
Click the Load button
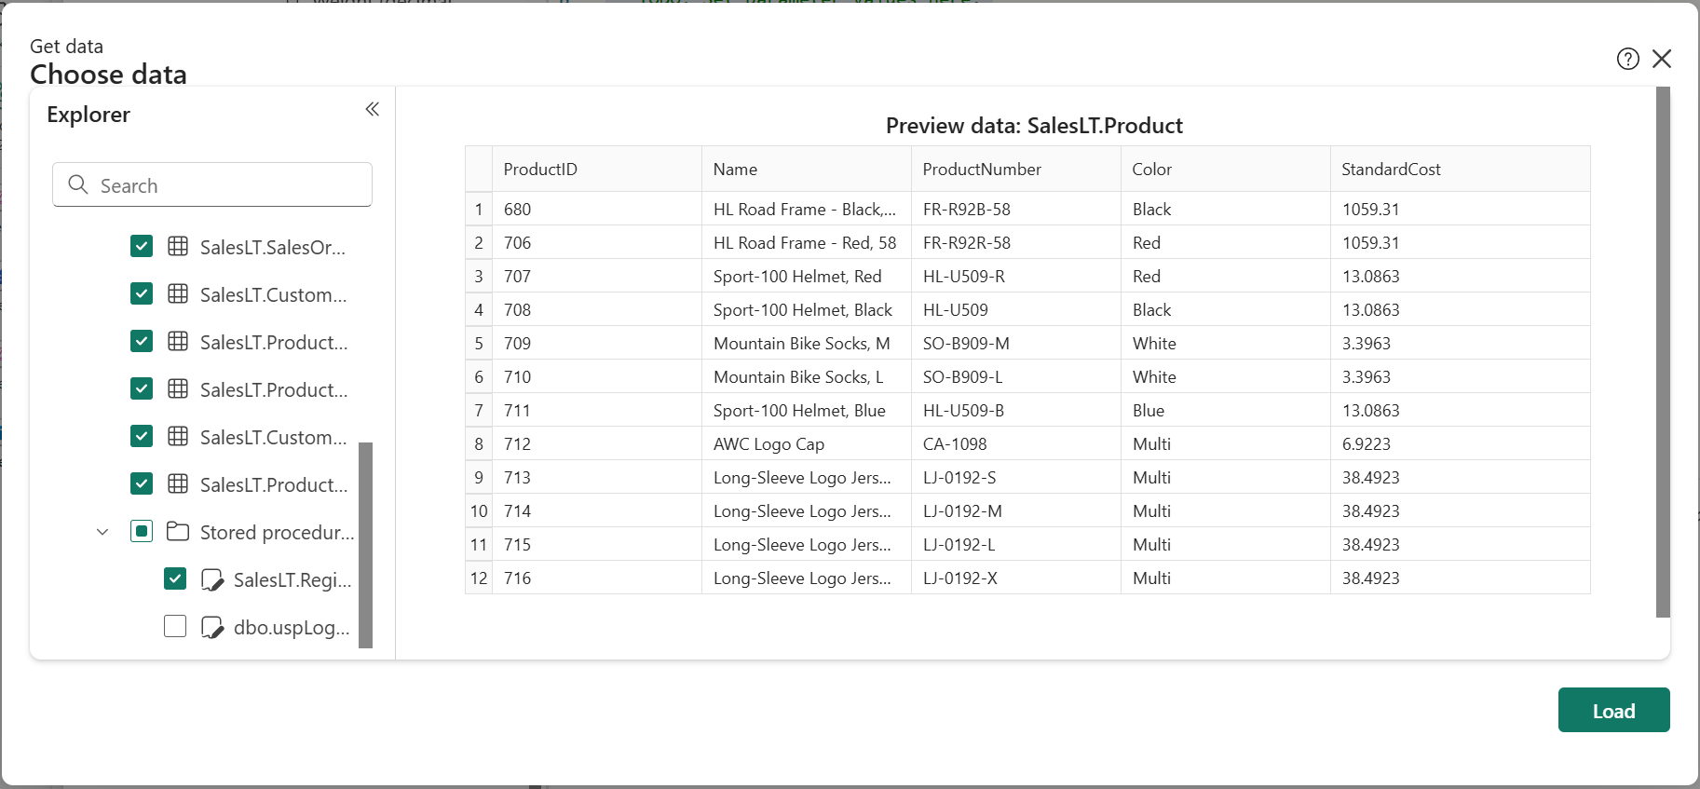coord(1613,711)
